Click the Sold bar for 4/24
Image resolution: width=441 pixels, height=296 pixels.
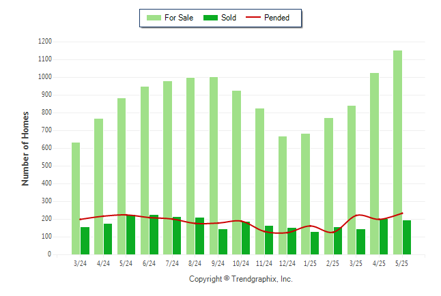click(x=108, y=239)
